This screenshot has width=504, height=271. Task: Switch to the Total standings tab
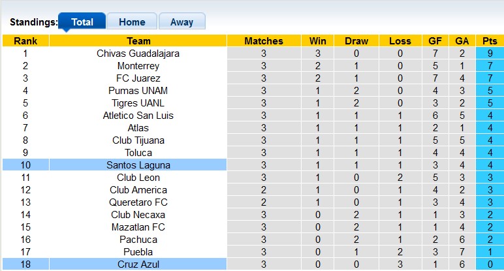82,22
